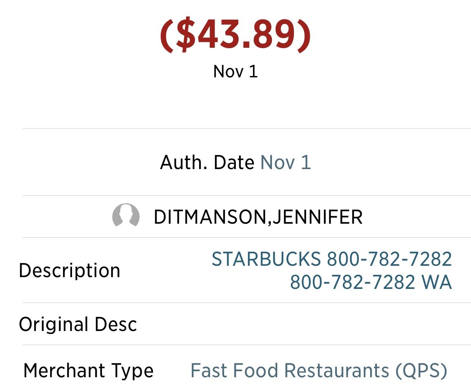Open the Nov 1 authorization date link
Image resolution: width=471 pixels, height=389 pixels.
tap(286, 162)
